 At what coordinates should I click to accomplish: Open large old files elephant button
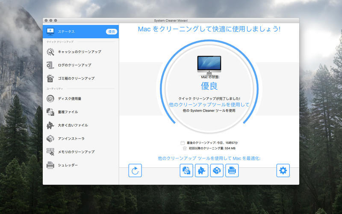(201, 170)
